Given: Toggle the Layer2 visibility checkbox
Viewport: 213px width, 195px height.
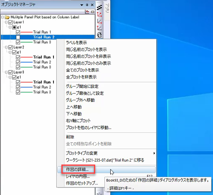Looking at the screenshot, I should (10, 47).
